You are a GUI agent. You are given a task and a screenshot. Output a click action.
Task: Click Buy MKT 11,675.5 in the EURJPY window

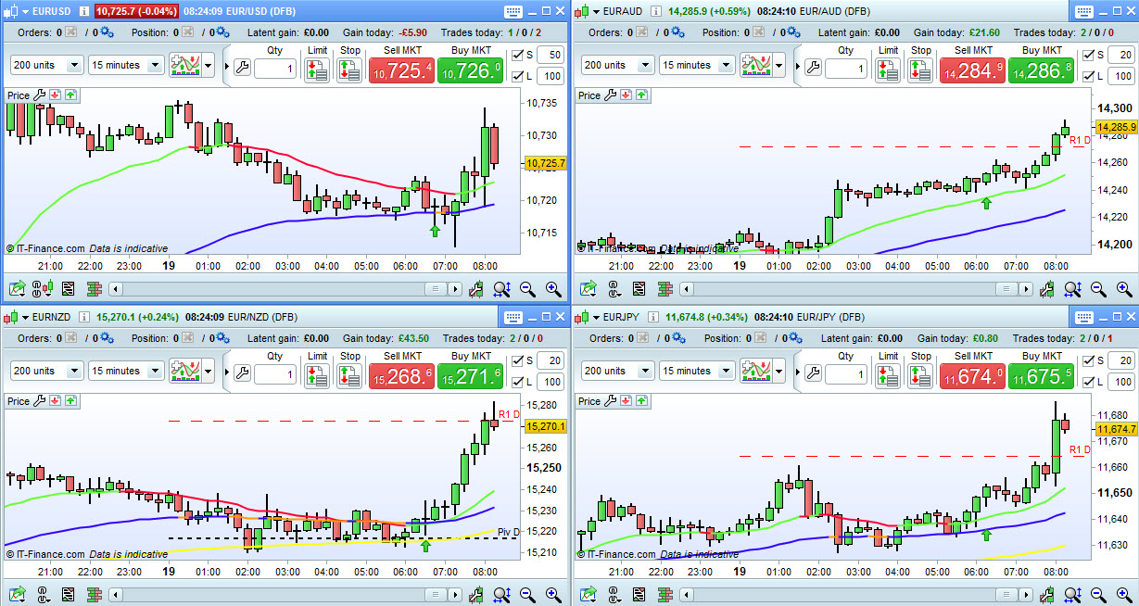[x=1041, y=375]
